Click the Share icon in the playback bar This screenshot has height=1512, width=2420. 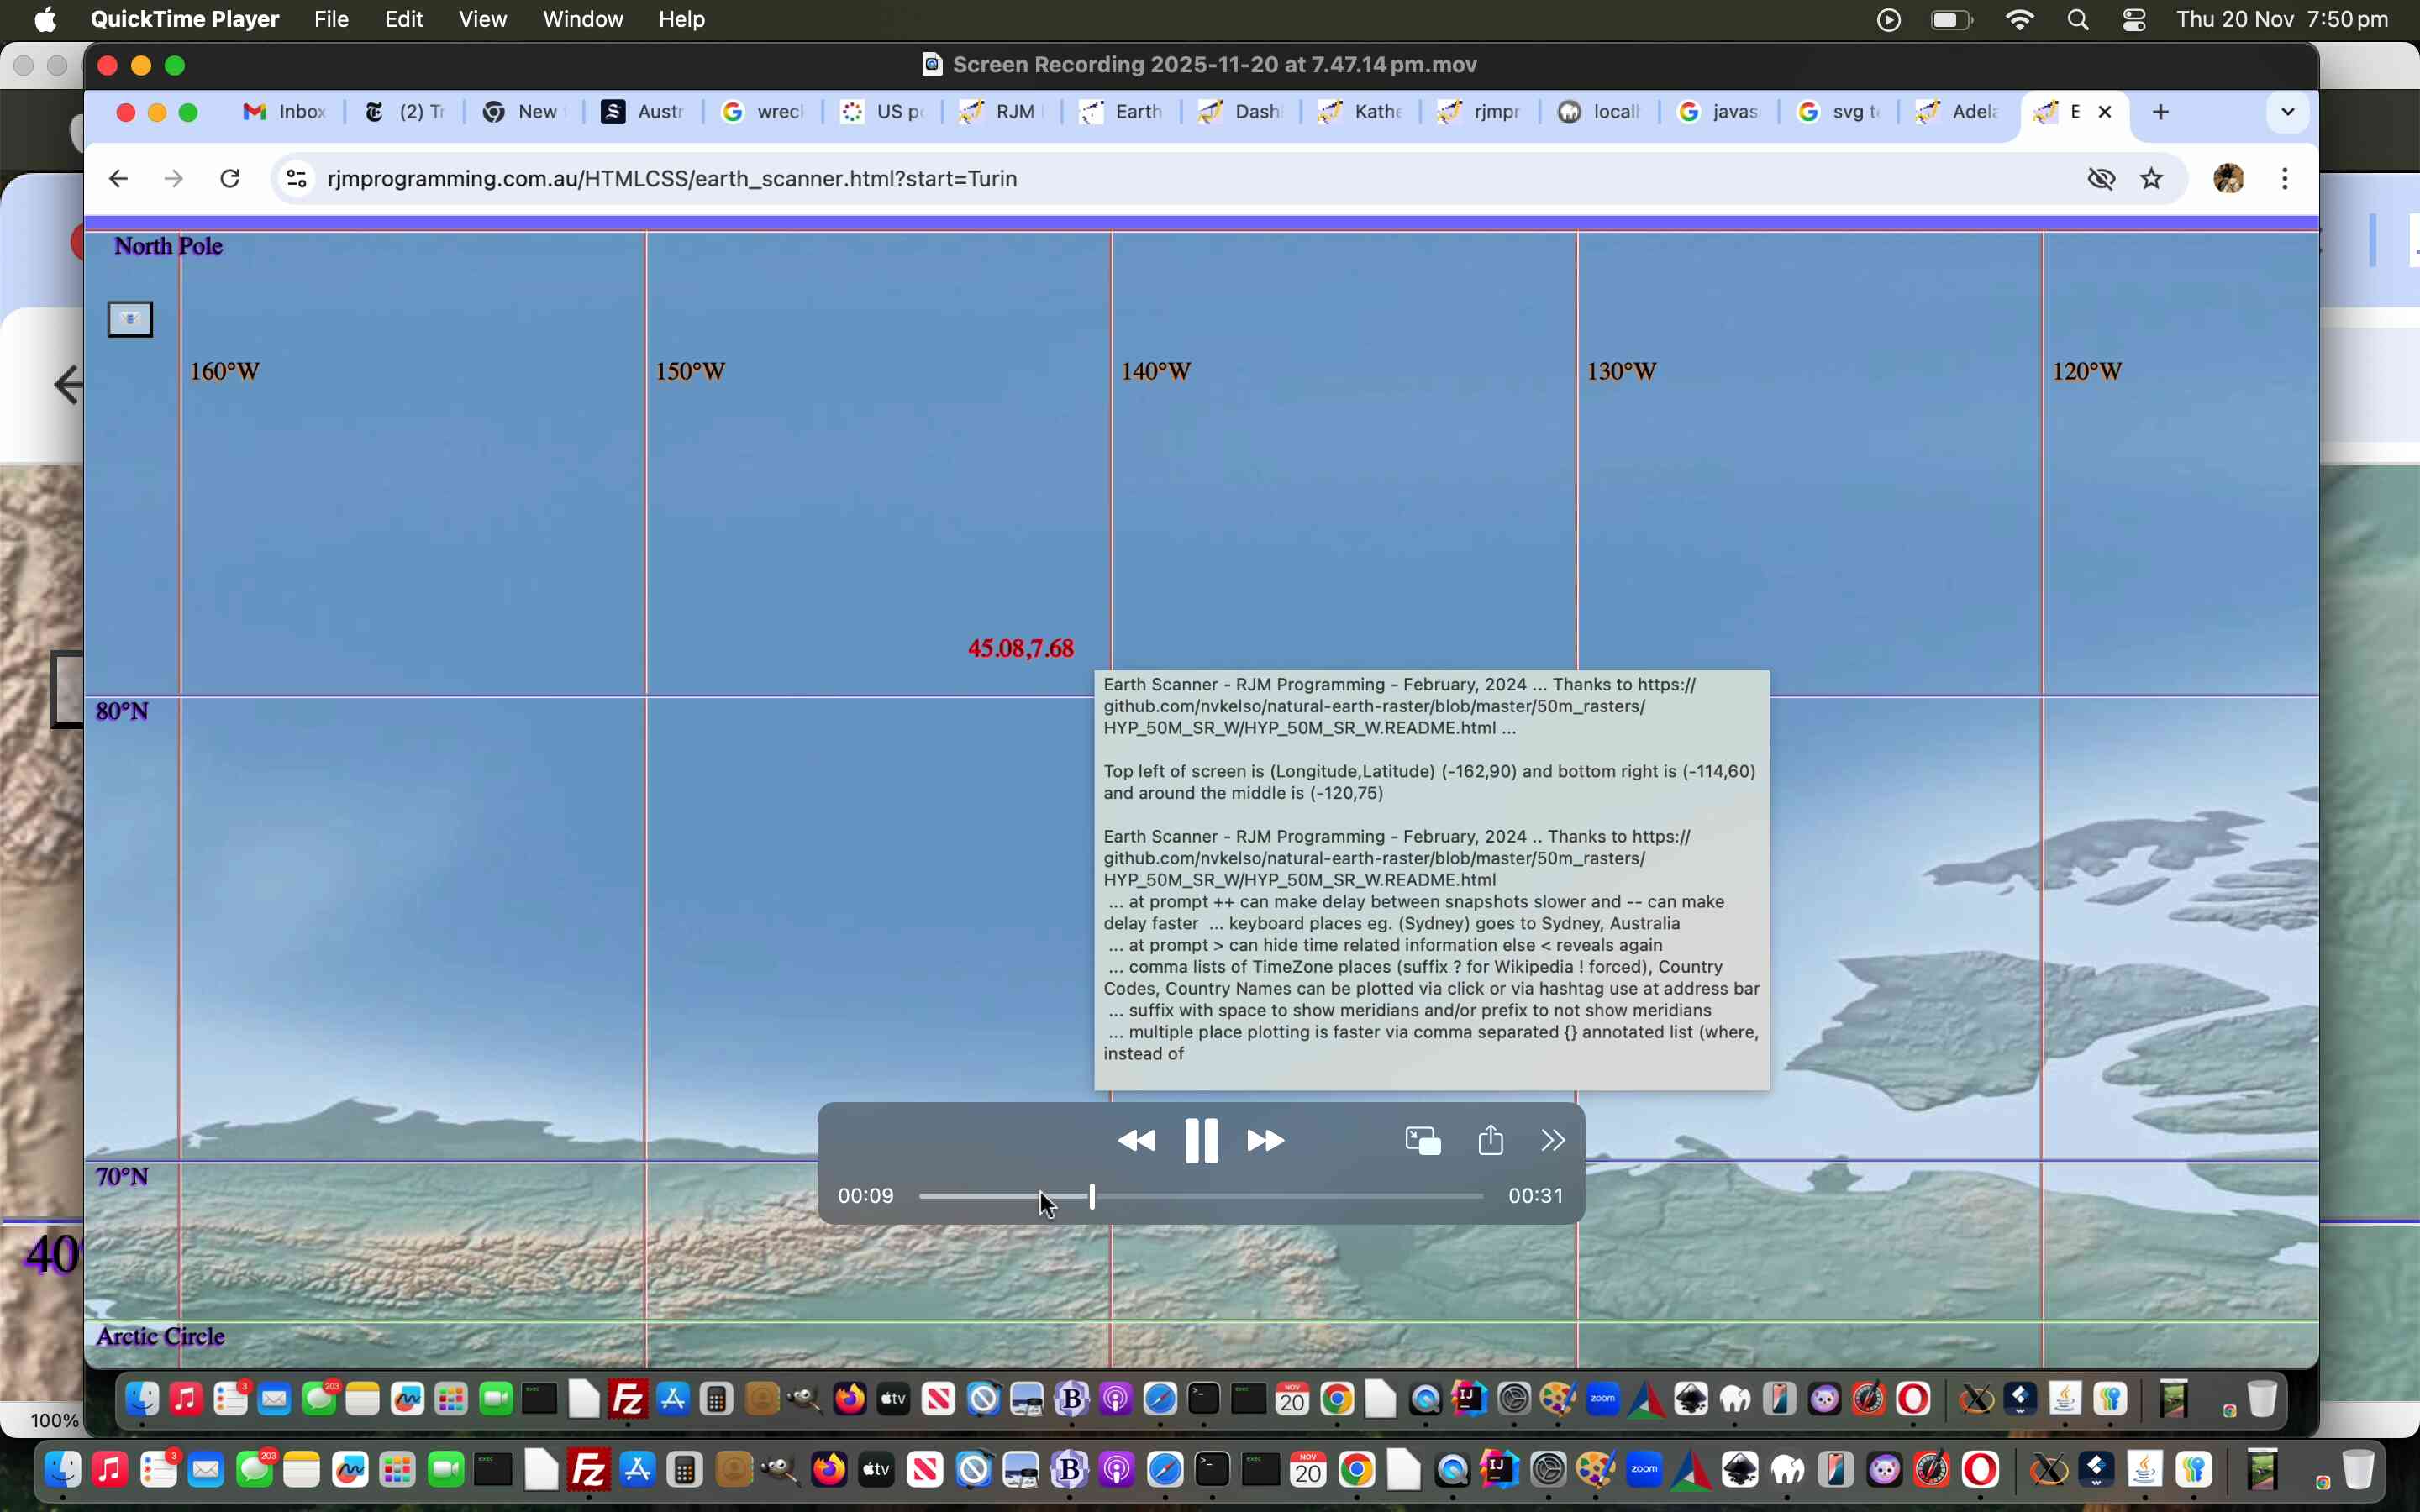pos(1489,1139)
